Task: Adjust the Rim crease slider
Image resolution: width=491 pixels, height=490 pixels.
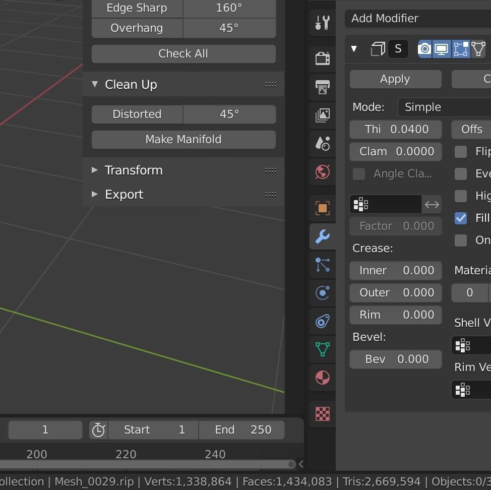Action: (x=396, y=315)
